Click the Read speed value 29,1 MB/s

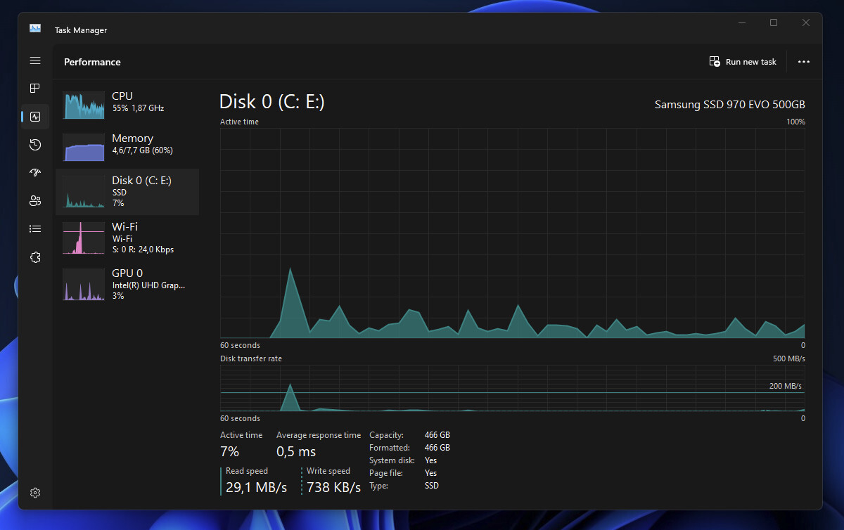point(256,487)
